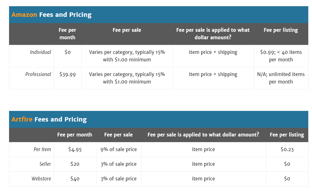Viewport: 312px width, 191px height.
Task: Click the $20 Seller monthly fee
Action: tap(75, 164)
